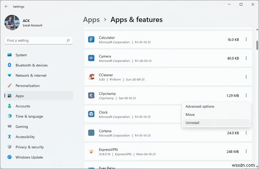
Task: Click the Clipchamp app icon
Action: tap(91, 95)
